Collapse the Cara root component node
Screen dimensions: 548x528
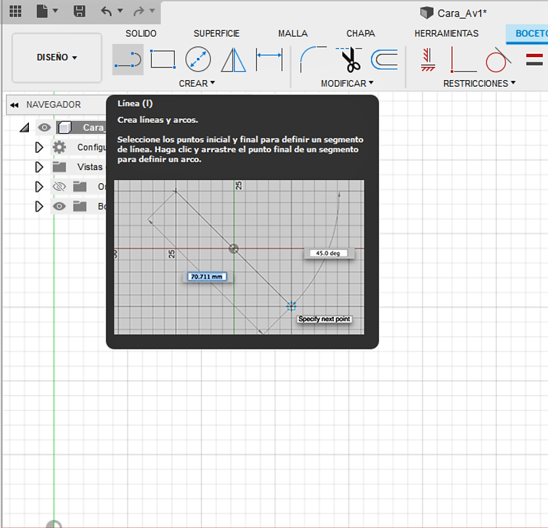(x=24, y=128)
